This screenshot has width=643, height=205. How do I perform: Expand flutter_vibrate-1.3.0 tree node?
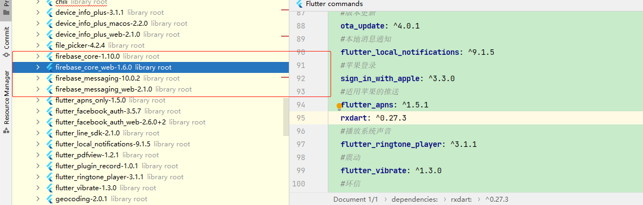click(38, 188)
